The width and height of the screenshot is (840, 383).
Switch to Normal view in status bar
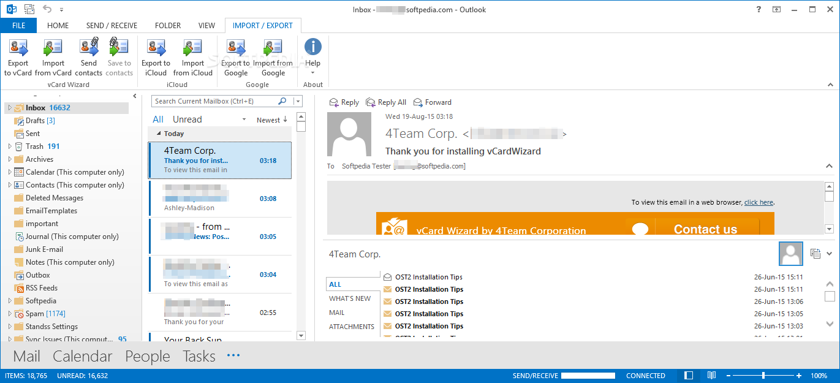689,376
